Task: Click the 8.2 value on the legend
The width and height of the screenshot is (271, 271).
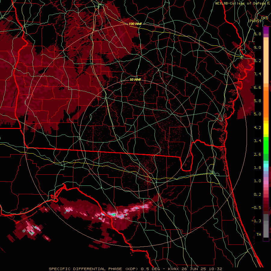Action: (257, 61)
